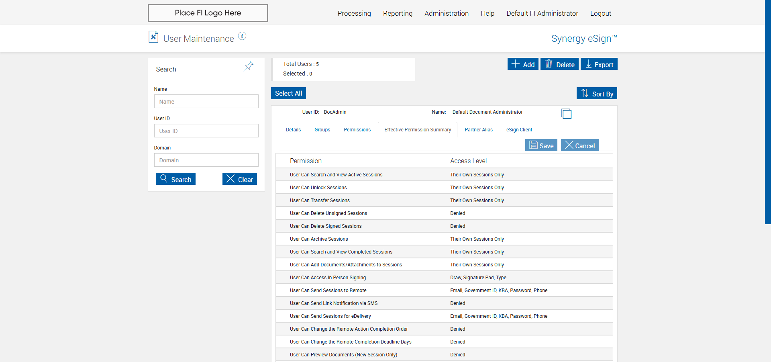This screenshot has width=771, height=362.
Task: Clear the search fields
Action: pos(239,179)
